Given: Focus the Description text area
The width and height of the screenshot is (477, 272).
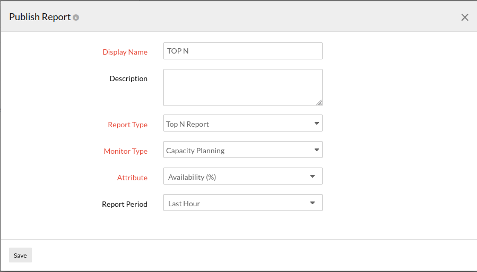Looking at the screenshot, I should (242, 87).
